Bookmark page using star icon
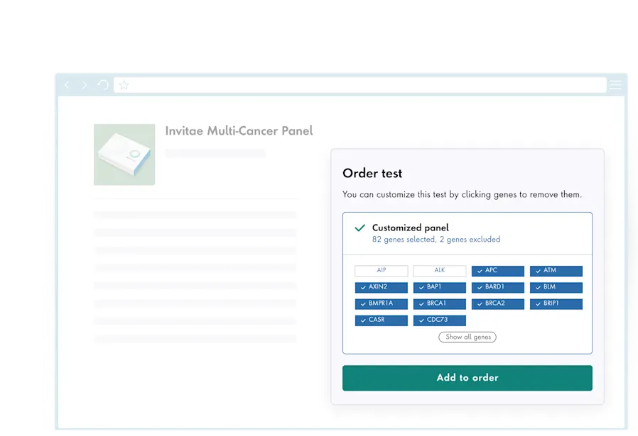Screen dimensions: 638x436 point(124,85)
